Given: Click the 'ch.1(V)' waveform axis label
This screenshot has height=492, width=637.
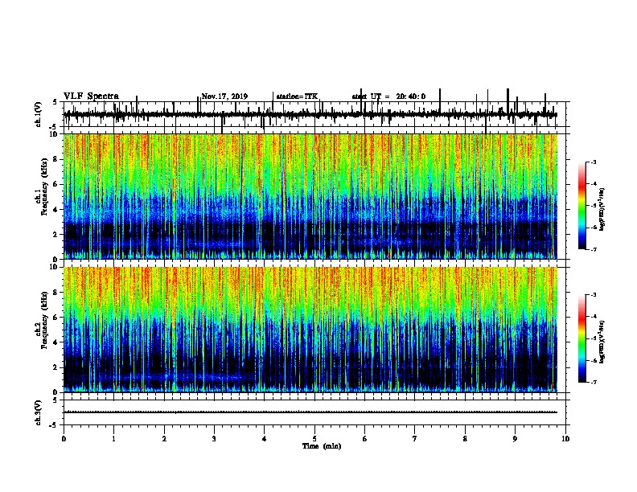Looking at the screenshot, I should (x=39, y=114).
